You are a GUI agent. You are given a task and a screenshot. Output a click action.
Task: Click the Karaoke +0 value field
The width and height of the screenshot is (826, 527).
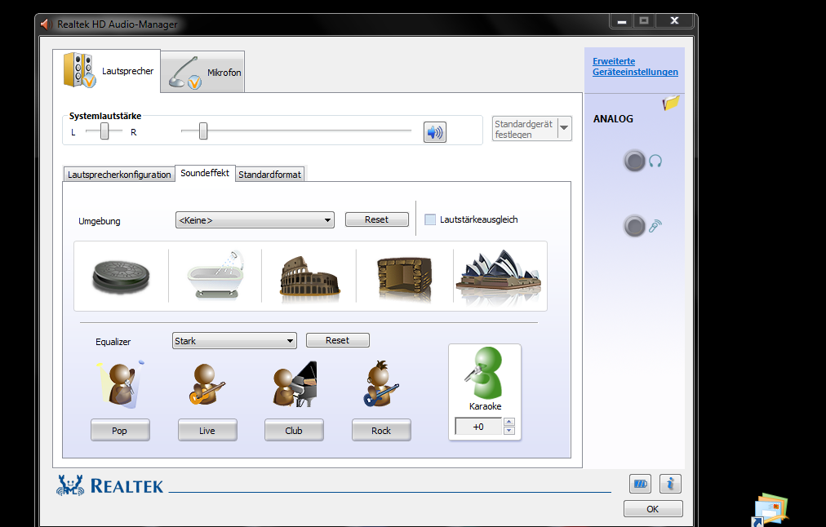(478, 427)
